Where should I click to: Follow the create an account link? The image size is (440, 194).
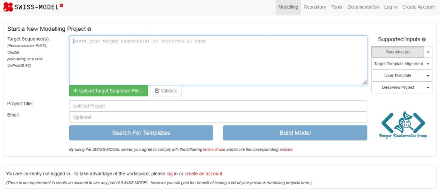[x=203, y=174]
